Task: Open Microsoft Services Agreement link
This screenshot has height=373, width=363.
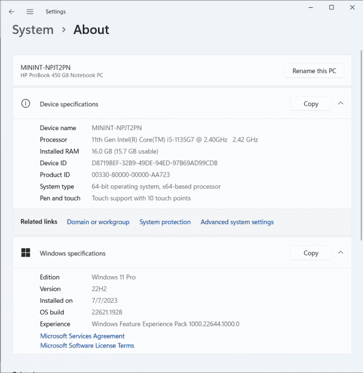Action: tap(82, 336)
